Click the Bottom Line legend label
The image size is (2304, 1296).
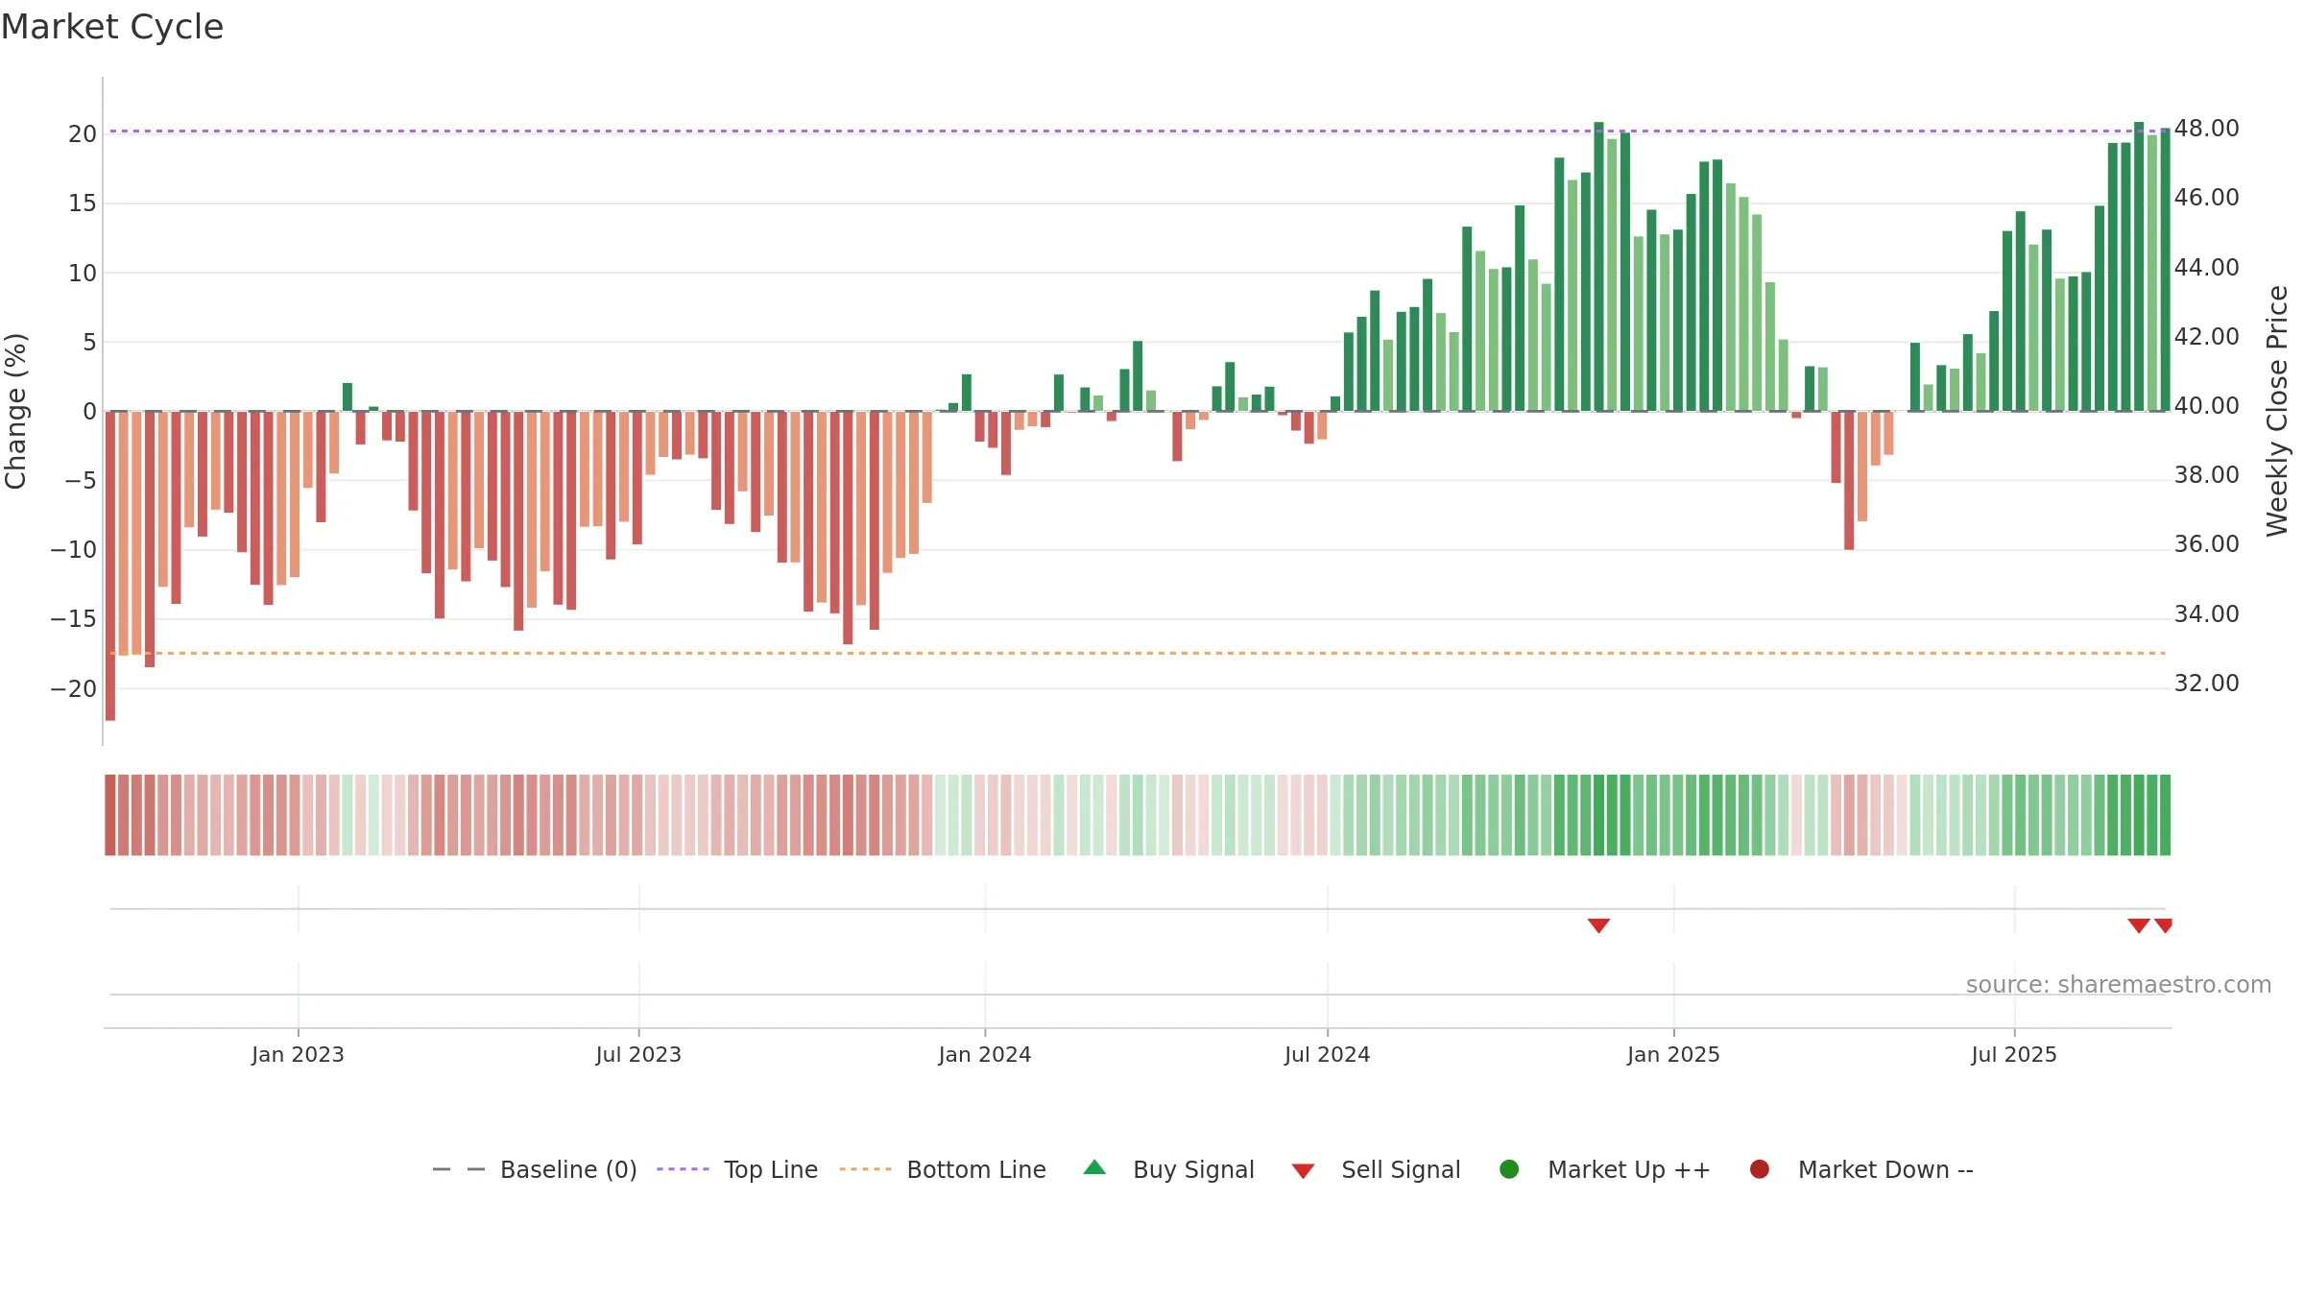[x=976, y=1169]
